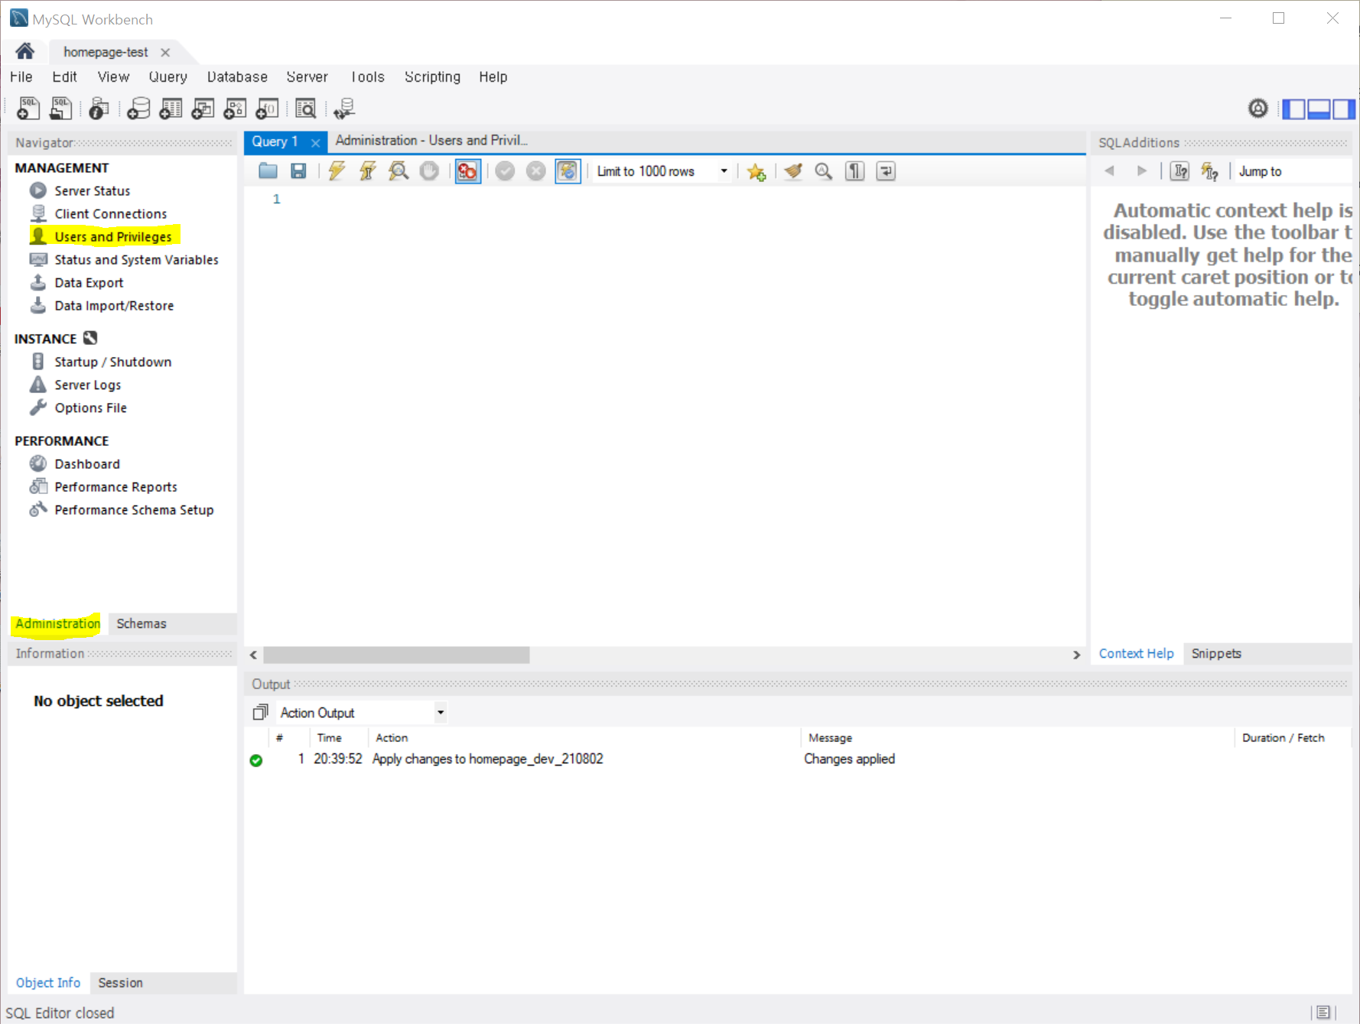Open Jump to topic combo box
This screenshot has width=1360, height=1024.
coord(1294,171)
